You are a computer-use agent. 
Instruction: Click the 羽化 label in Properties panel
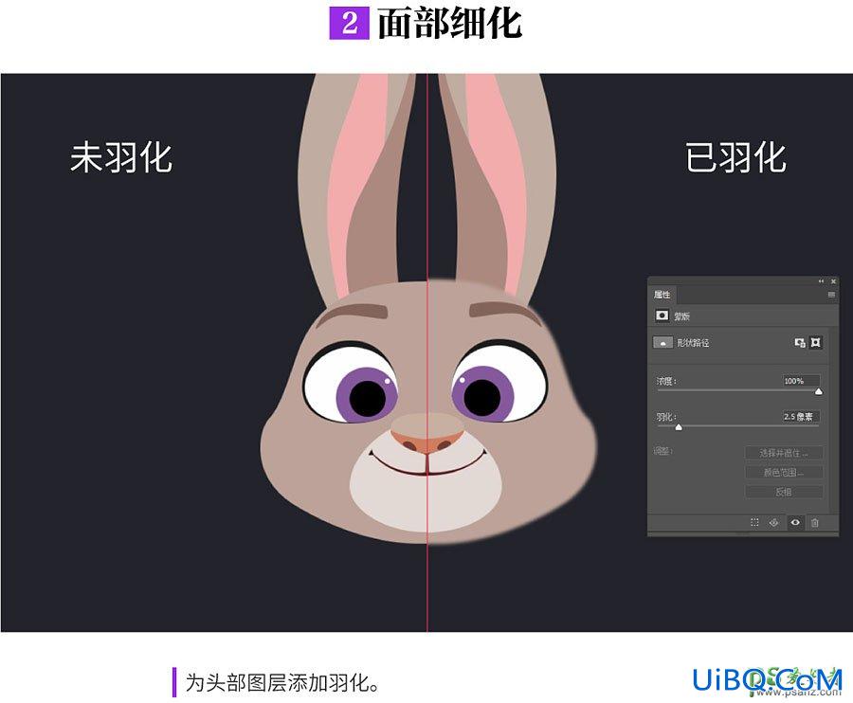(x=666, y=417)
